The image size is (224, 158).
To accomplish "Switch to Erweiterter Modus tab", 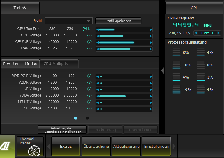I will [20, 64].
